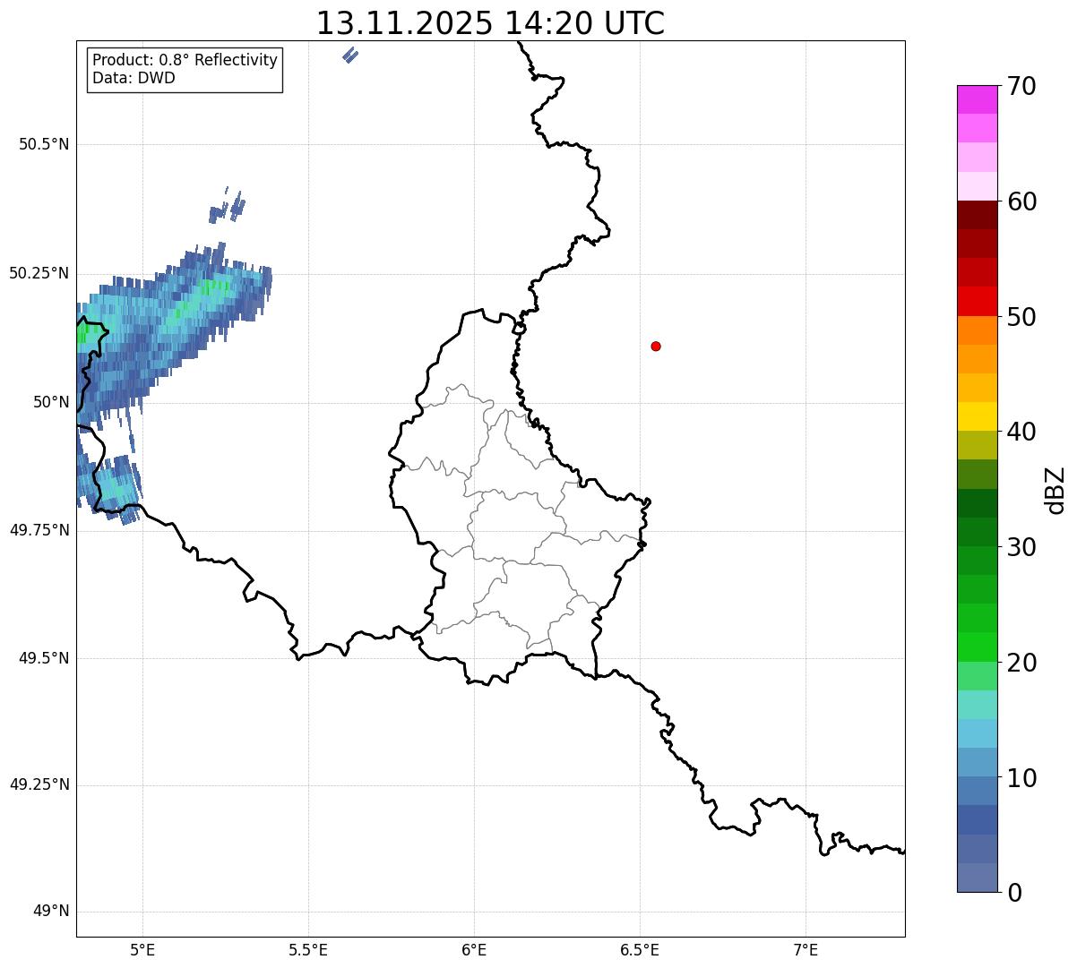This screenshot has height=968, width=1077.
Task: Click the colorbar tick label 70
Action: point(1021,87)
